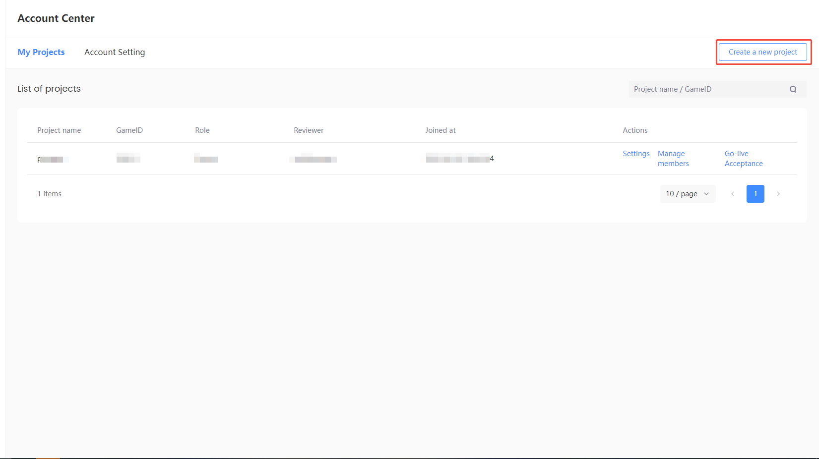Open the Go-live Acceptance link
Image resolution: width=819 pixels, height=459 pixels.
743,159
